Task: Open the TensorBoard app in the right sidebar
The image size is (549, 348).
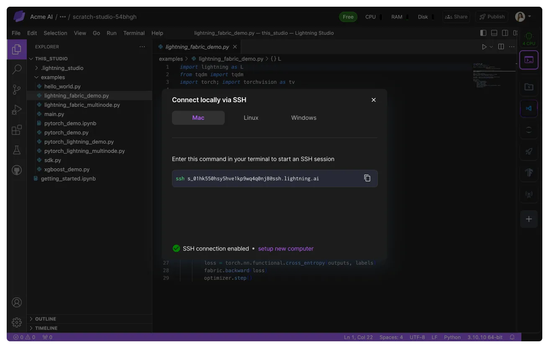Action: click(x=529, y=173)
